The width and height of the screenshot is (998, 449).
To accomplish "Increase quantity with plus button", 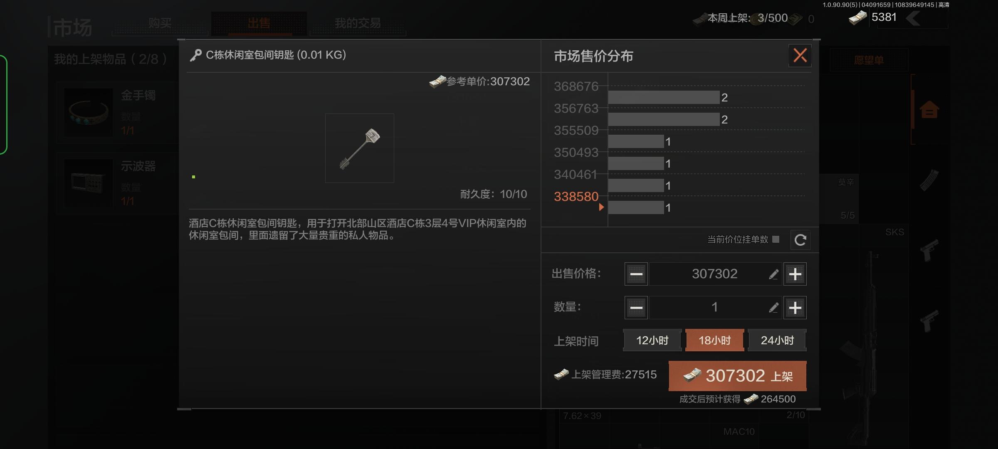I will [795, 308].
